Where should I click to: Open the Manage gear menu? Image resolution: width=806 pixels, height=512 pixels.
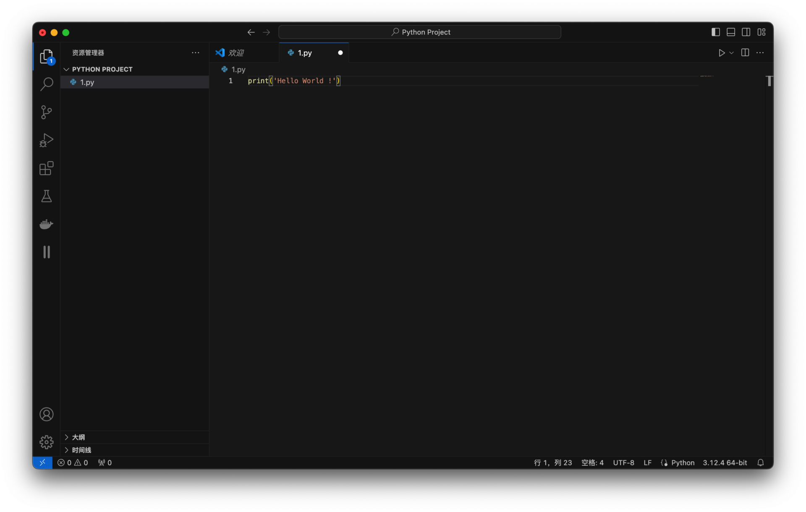coord(46,442)
